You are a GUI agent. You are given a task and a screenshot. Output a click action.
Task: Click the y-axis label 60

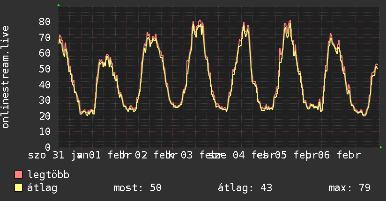45,53
